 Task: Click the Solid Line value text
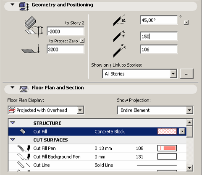click(x=104, y=165)
